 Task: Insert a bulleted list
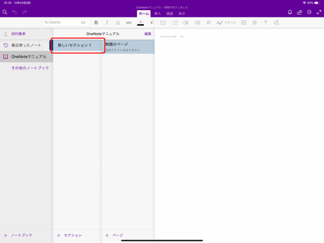pyautogui.click(x=163, y=22)
